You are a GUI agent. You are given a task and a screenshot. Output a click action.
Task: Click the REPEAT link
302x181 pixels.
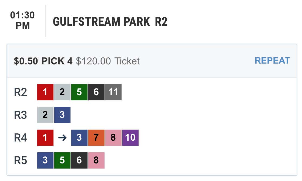272,61
